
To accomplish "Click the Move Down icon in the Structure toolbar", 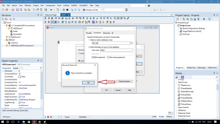I will [14, 19].
